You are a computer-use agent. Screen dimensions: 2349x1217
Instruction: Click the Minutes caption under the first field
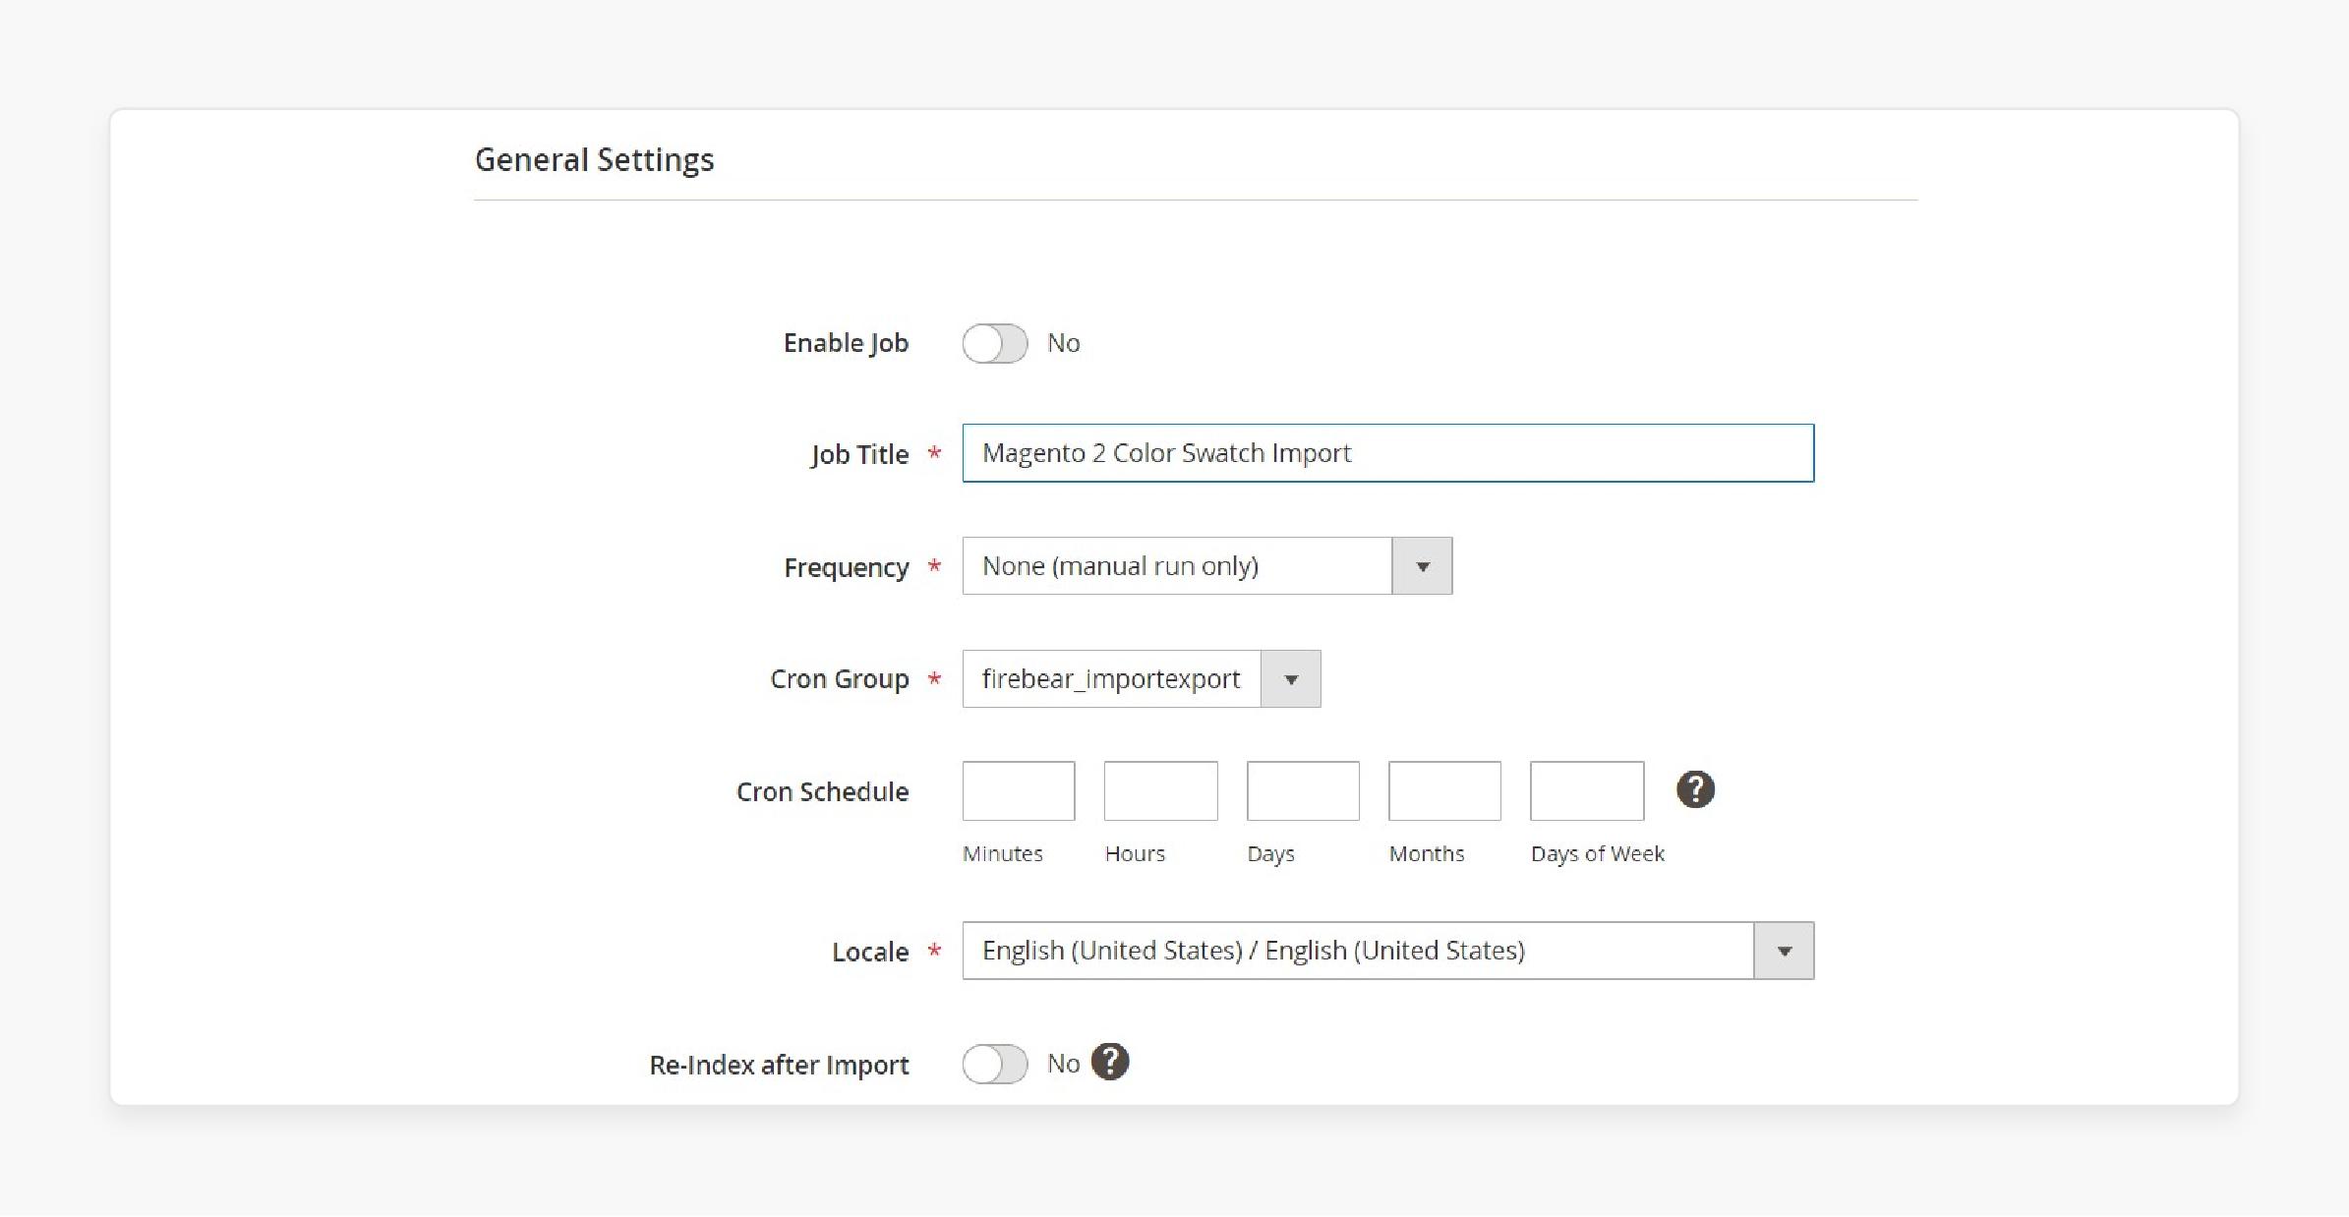pos(1003,853)
